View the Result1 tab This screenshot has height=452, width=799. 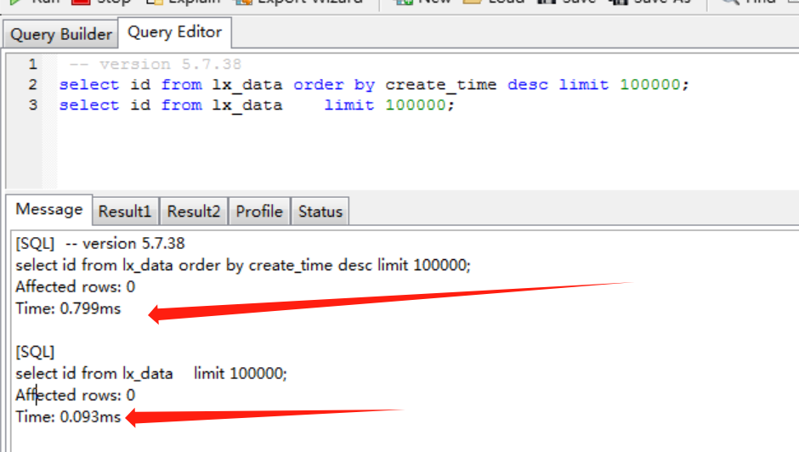coord(125,212)
